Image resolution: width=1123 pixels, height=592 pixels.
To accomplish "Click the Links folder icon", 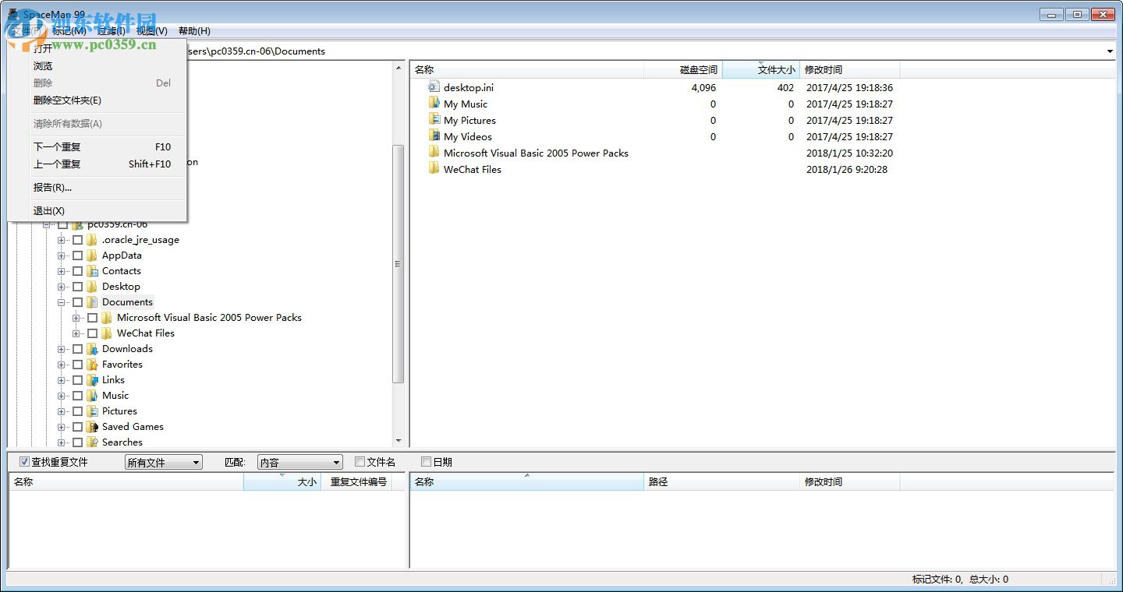I will tap(92, 380).
